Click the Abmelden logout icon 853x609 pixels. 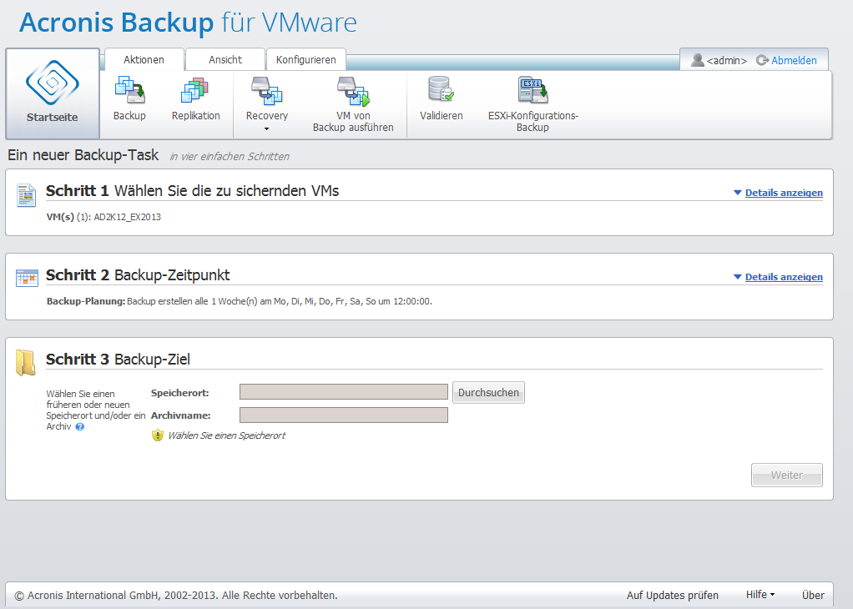click(762, 60)
